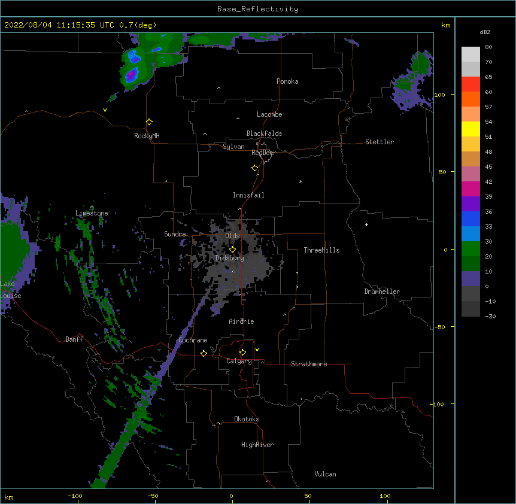Click the bottom axis -100 km tick label
Viewport: 516px width, 504px height.
(75, 496)
